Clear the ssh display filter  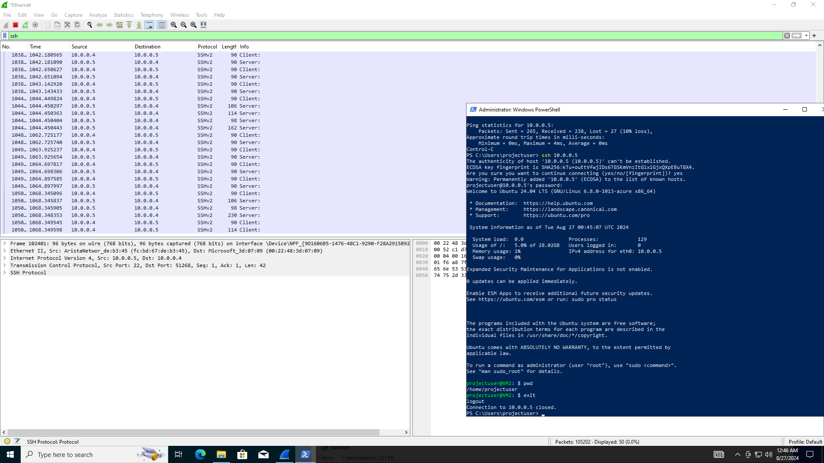coord(787,36)
